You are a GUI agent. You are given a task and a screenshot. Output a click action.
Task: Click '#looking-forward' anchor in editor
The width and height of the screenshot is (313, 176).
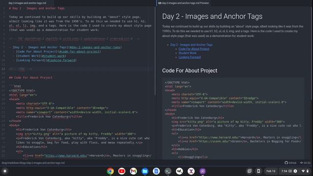click(x=61, y=60)
